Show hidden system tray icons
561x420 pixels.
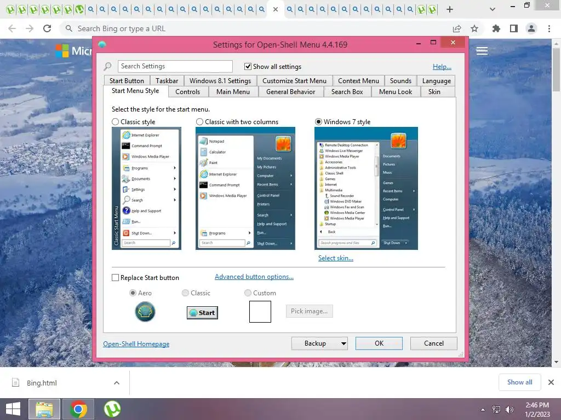tap(483, 410)
